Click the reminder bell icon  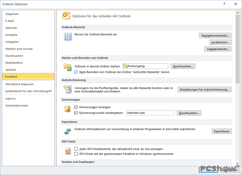67,109
